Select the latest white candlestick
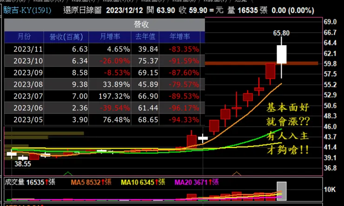The height and width of the screenshot is (206, 344). 281,54
